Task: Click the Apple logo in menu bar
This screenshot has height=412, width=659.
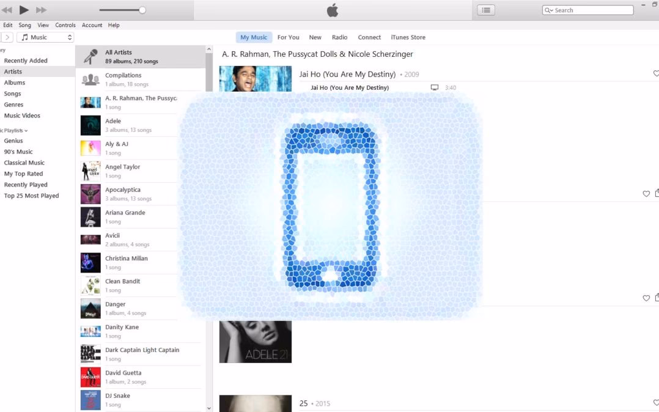Action: 332,10
